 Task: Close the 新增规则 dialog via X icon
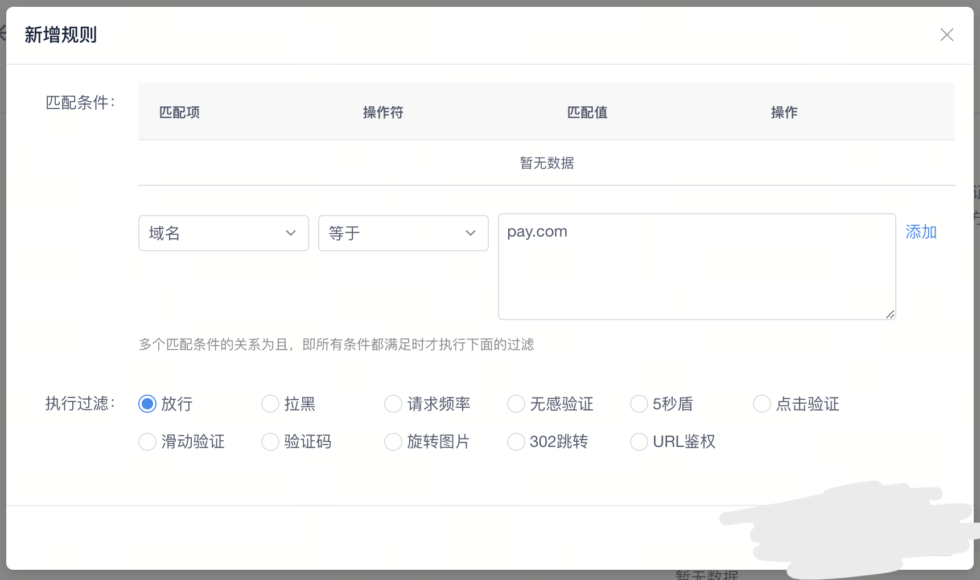pyautogui.click(x=946, y=35)
